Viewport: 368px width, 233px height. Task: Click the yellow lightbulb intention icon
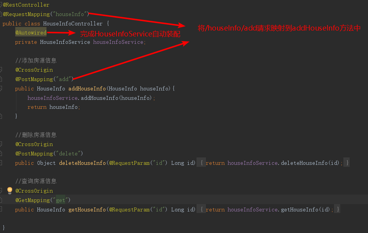pos(10,190)
